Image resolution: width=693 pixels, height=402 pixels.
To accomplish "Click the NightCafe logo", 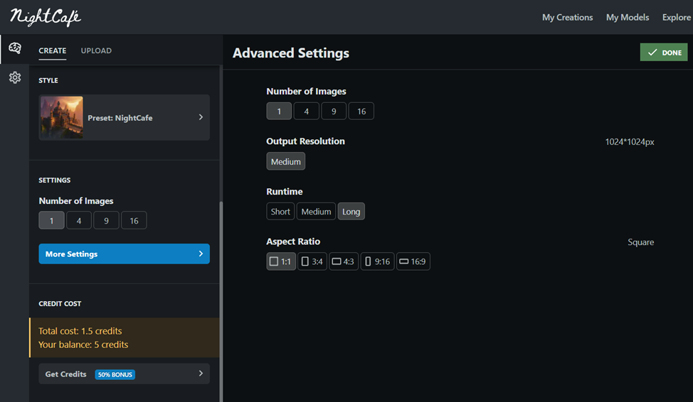I will click(46, 17).
